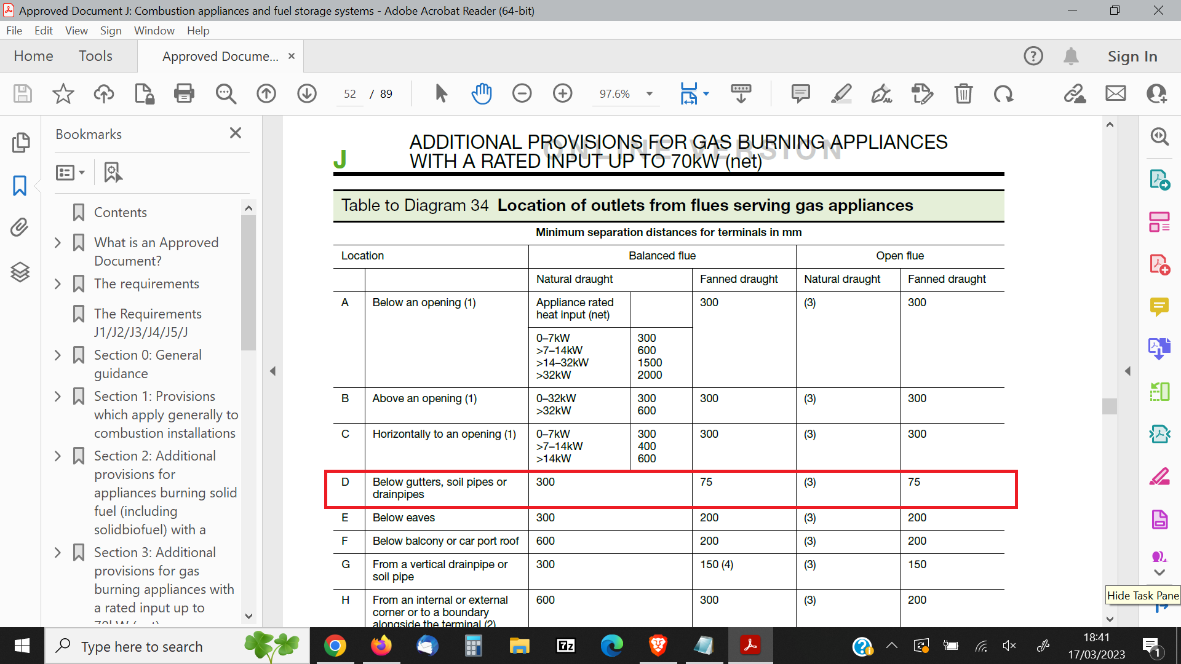The height and width of the screenshot is (664, 1181).
Task: Open the Add comment sticky note tool
Action: coord(800,93)
